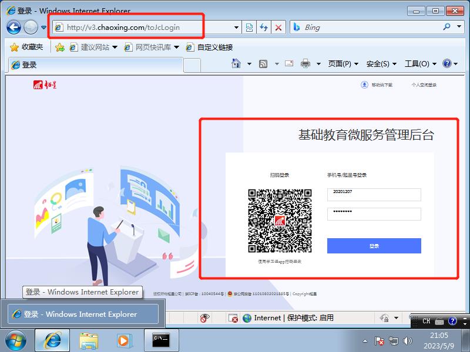The width and height of the screenshot is (470, 352).
Task: Click the Refresh page icon
Action: click(x=263, y=28)
